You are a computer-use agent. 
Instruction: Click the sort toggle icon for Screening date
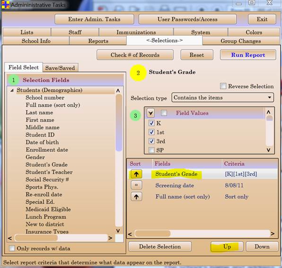coord(136,185)
